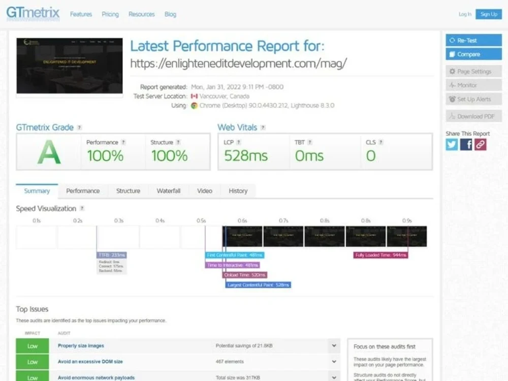Click 'Potential savings of 21.8KB' text

(244, 345)
